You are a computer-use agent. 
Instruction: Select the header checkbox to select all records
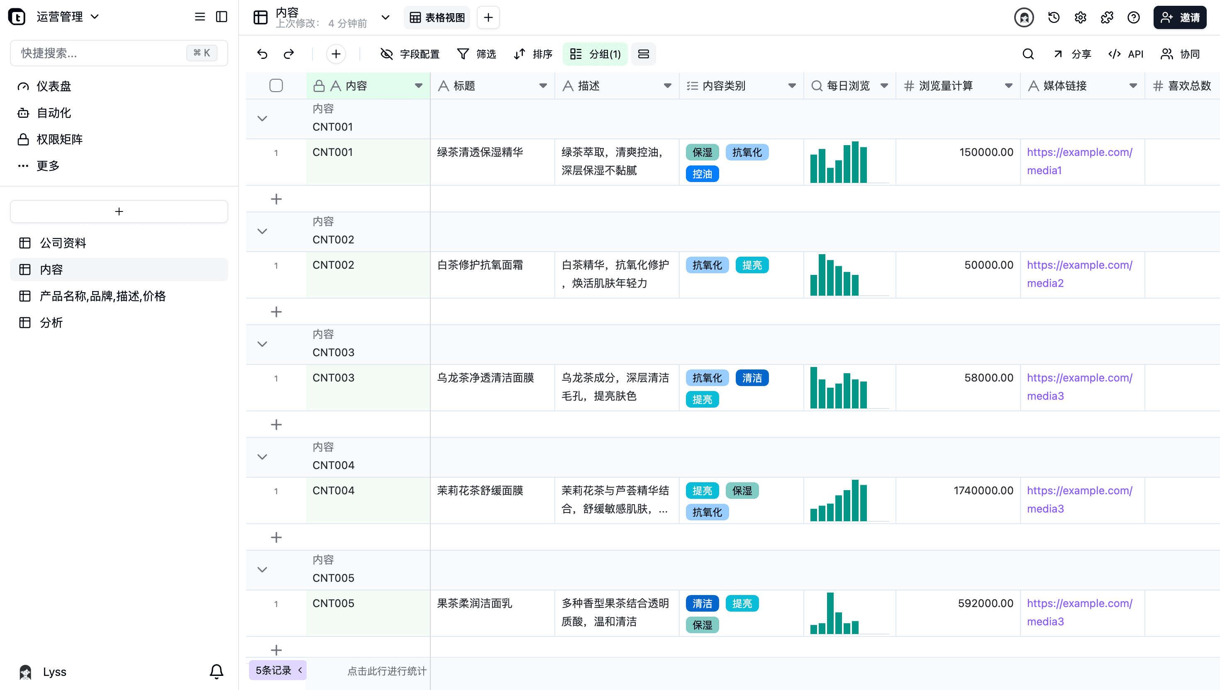(x=276, y=86)
